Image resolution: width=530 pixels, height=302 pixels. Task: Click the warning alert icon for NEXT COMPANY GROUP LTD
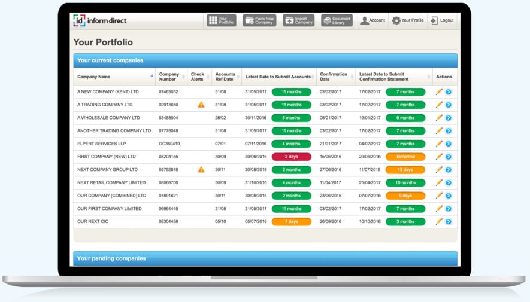(201, 170)
